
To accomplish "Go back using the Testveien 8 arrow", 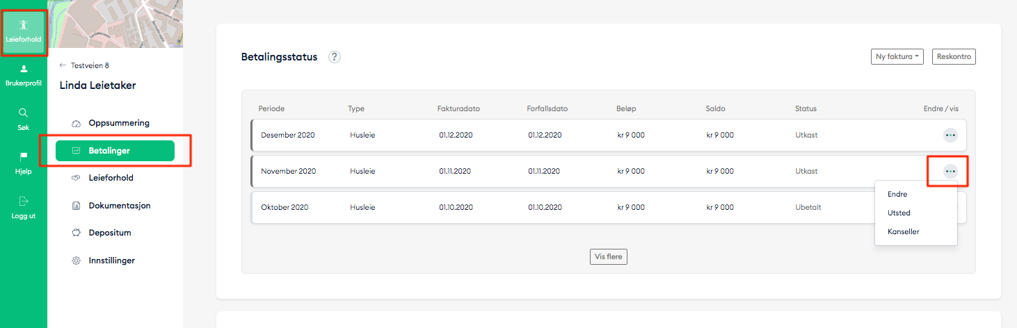I will click(64, 65).
